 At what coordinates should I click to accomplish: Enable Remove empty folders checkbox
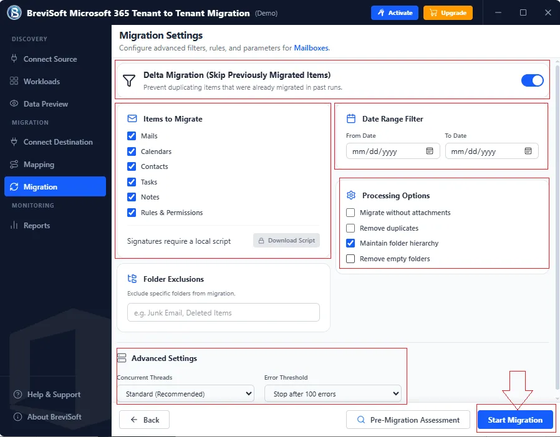coord(350,259)
